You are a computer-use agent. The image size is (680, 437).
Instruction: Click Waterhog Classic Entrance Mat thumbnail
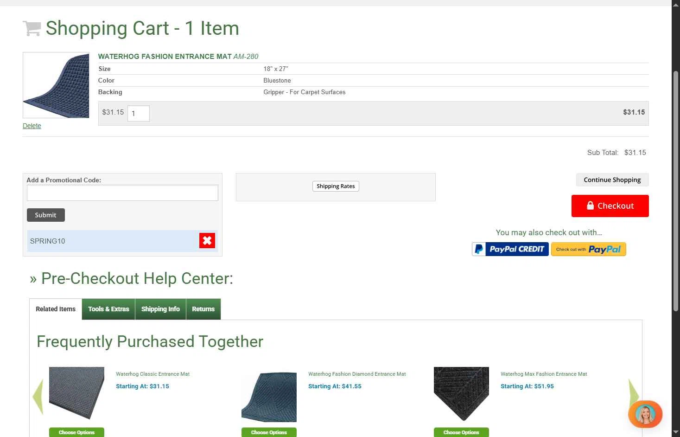76,393
